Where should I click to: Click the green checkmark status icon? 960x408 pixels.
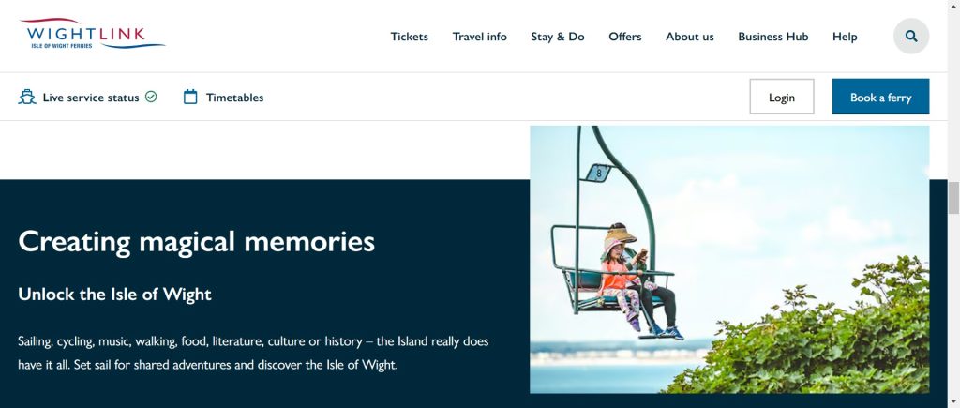coord(151,97)
